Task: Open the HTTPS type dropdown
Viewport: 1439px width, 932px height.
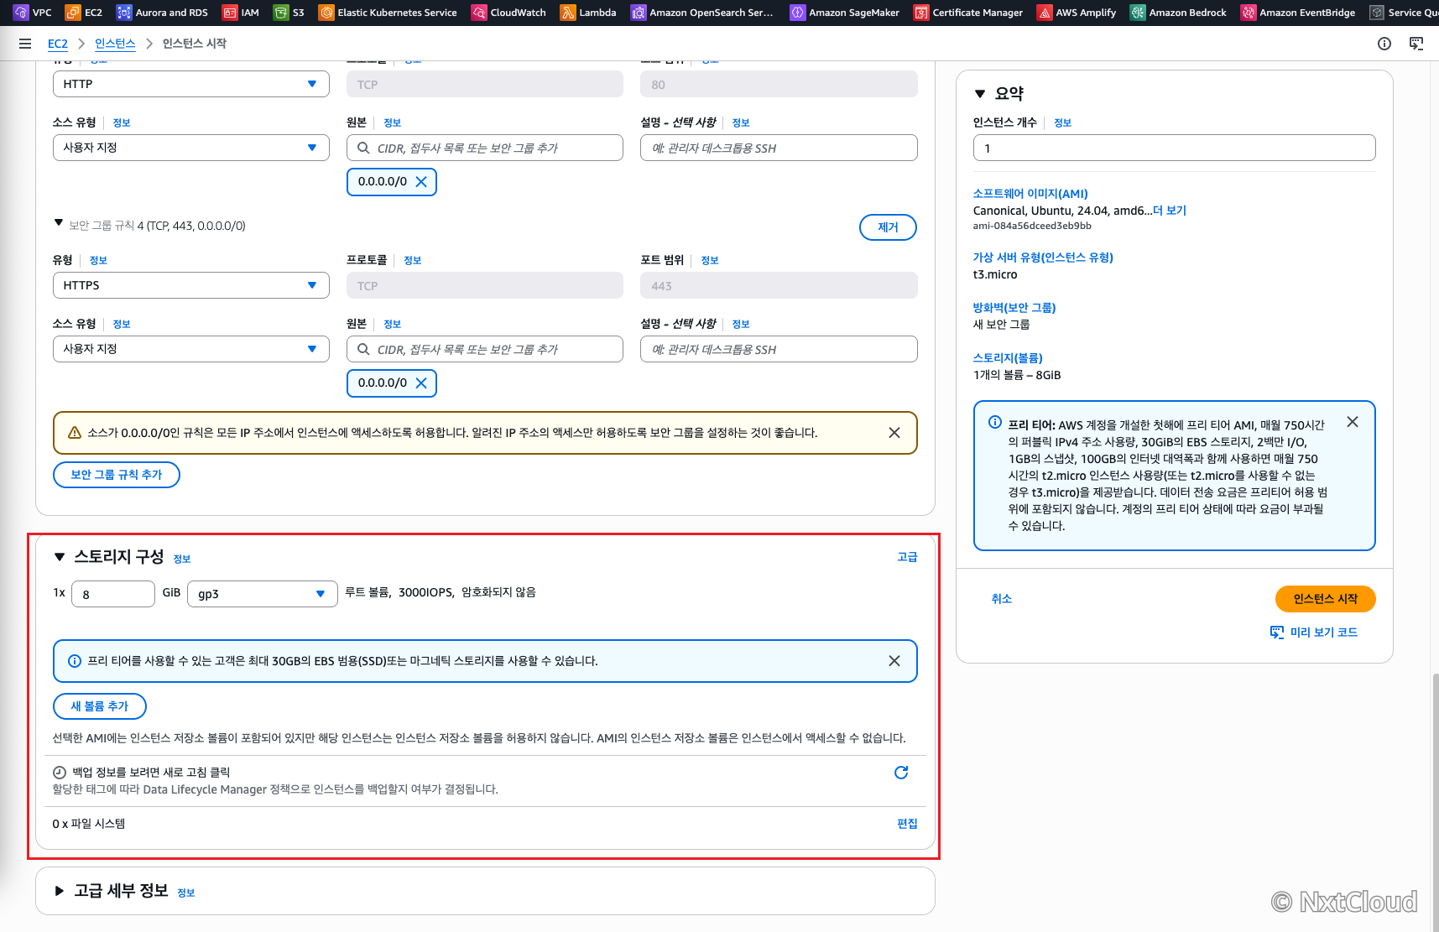Action: click(x=191, y=285)
